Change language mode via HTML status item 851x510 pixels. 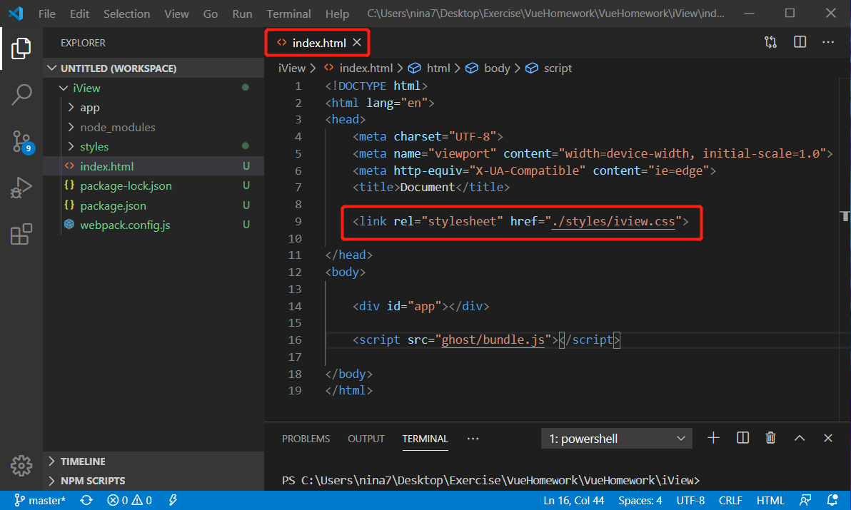click(x=770, y=500)
